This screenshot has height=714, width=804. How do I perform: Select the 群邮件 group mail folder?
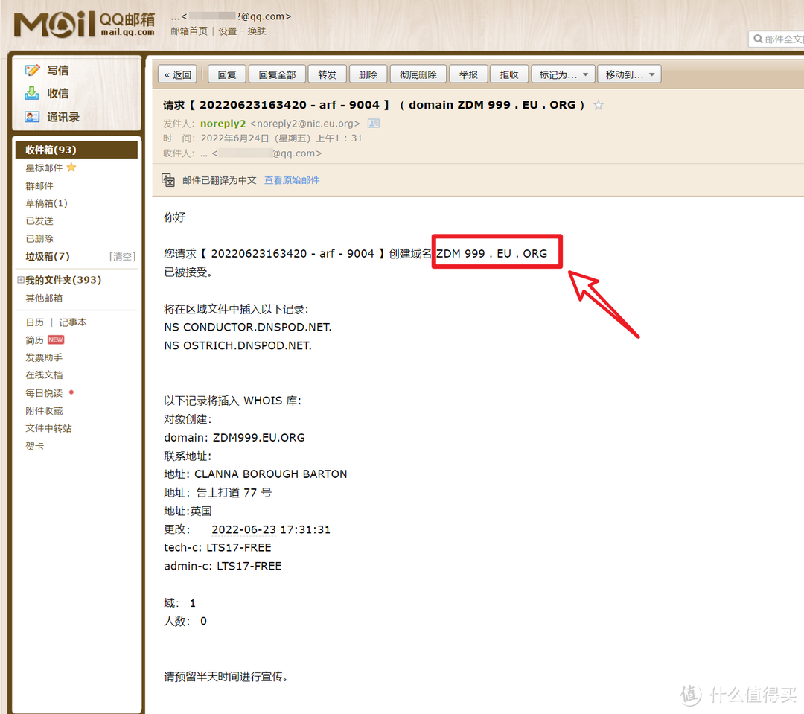39,185
